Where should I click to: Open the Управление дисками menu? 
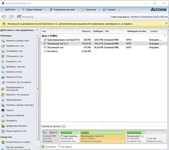(x=64, y=10)
